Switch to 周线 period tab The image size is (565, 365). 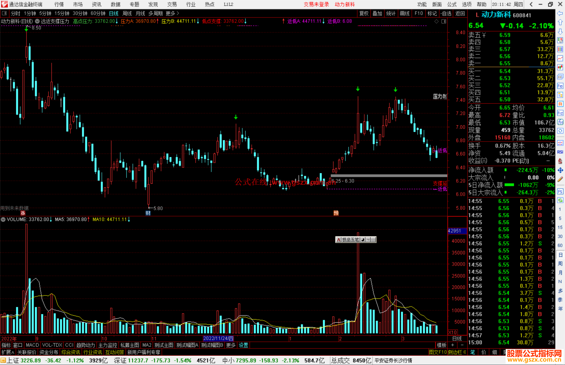coord(127,13)
